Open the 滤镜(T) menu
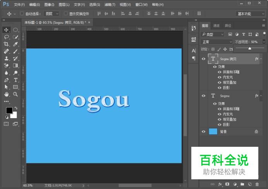The height and width of the screenshot is (189, 268). click(110, 5)
